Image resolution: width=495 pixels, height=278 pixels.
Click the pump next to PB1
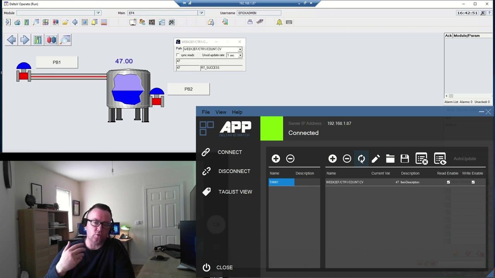coord(24,72)
